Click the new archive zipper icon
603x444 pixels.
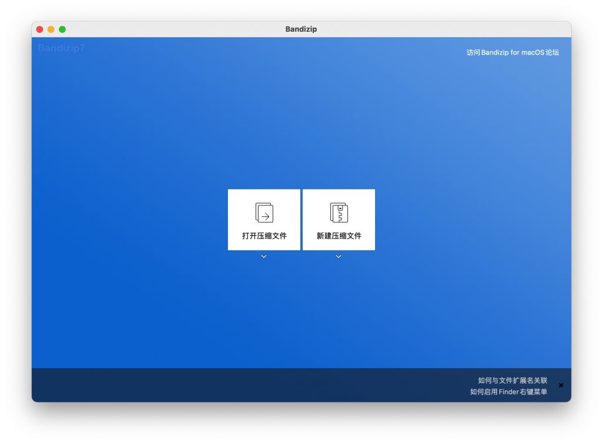[339, 212]
